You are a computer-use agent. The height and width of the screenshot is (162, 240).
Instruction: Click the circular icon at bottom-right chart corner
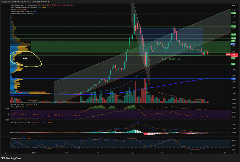click(234, 153)
